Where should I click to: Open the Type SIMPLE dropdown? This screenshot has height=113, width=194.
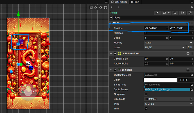click(168, 104)
